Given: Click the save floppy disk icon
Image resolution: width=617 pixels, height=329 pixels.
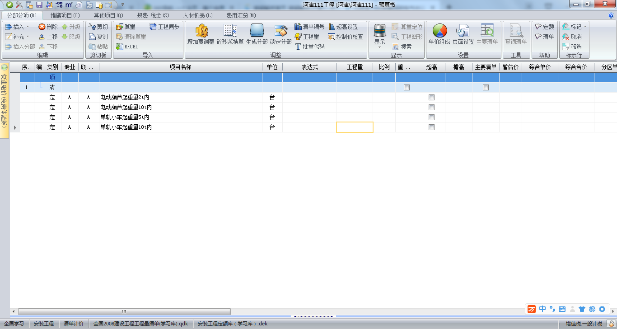Looking at the screenshot, I should click(39, 5).
